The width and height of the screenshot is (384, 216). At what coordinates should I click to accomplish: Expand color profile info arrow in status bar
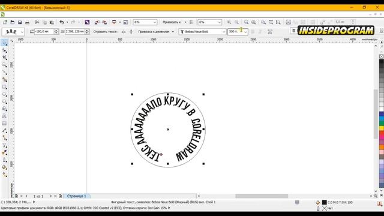pyautogui.click(x=169, y=208)
